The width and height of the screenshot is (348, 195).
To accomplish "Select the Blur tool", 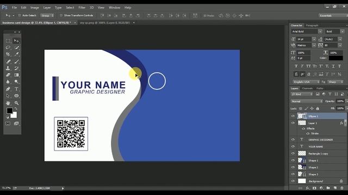I will (8, 82).
